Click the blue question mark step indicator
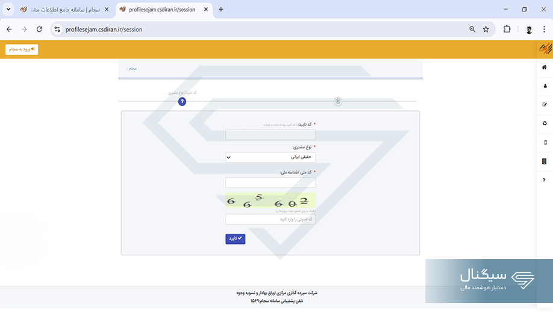Screen dimensions: 553x326 (183, 102)
